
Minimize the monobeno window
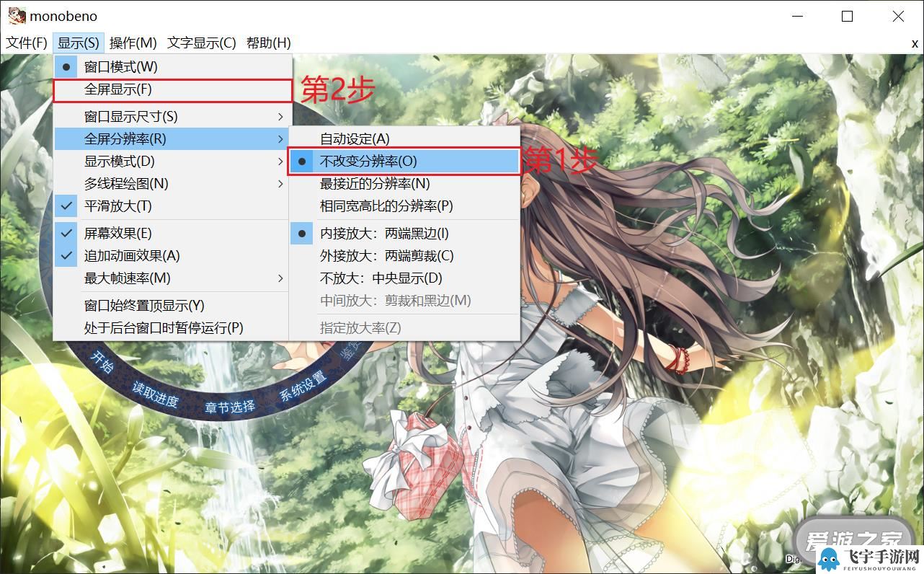pyautogui.click(x=796, y=16)
